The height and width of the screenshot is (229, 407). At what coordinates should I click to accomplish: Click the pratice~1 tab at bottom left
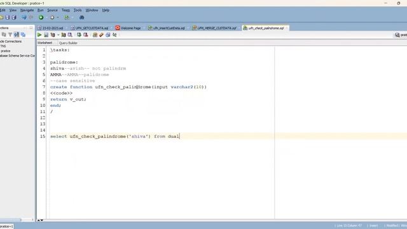[6, 226]
